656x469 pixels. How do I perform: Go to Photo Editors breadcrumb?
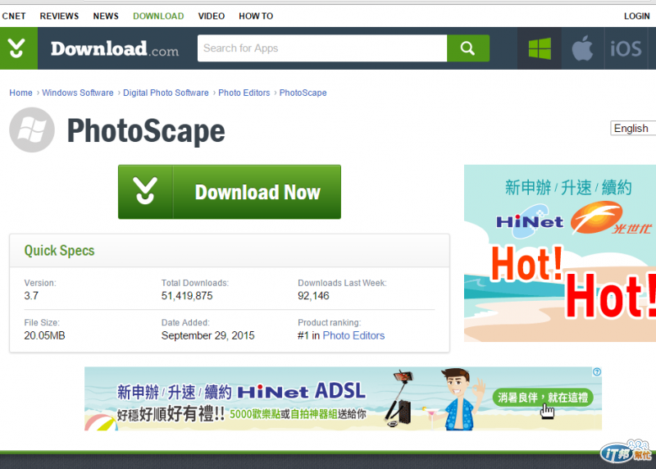(244, 93)
